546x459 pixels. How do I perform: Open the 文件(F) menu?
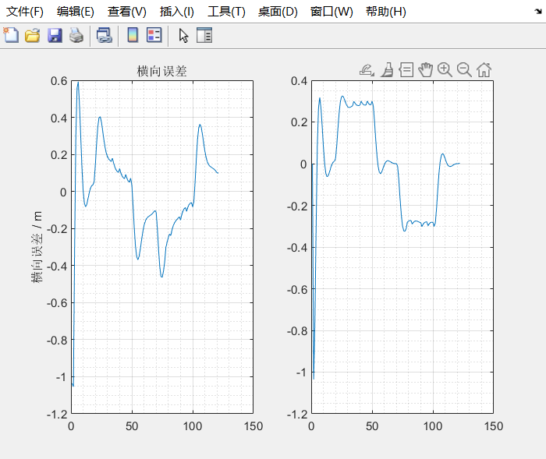25,12
